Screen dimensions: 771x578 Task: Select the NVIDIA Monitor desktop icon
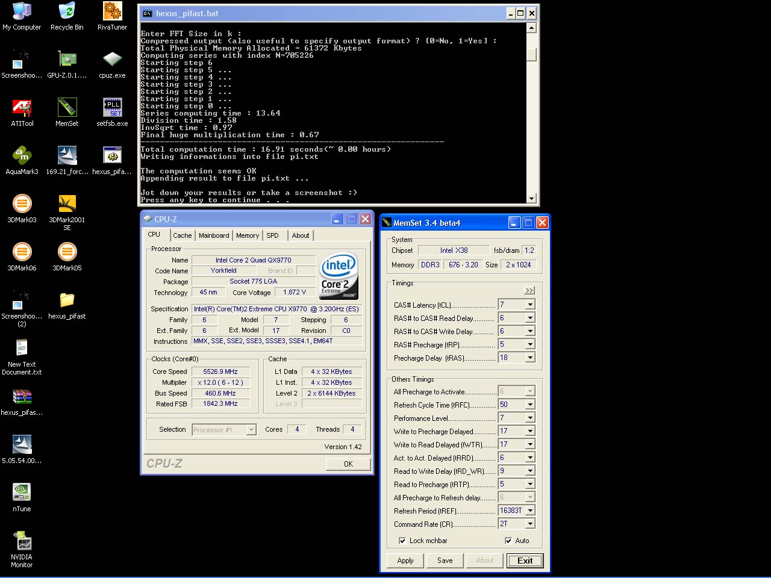(x=22, y=550)
